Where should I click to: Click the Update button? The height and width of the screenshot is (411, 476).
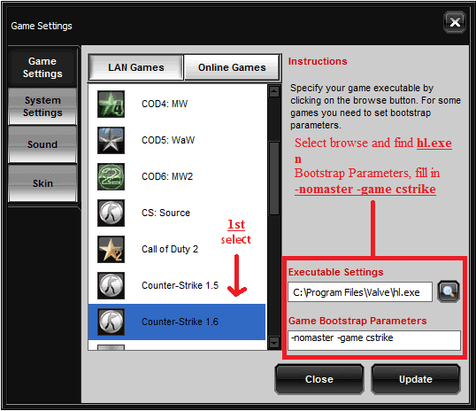point(416,379)
